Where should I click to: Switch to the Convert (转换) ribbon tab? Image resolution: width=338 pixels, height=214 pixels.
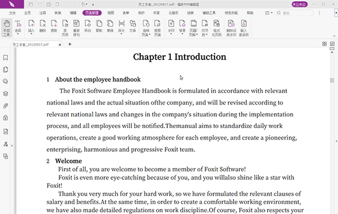point(58,13)
